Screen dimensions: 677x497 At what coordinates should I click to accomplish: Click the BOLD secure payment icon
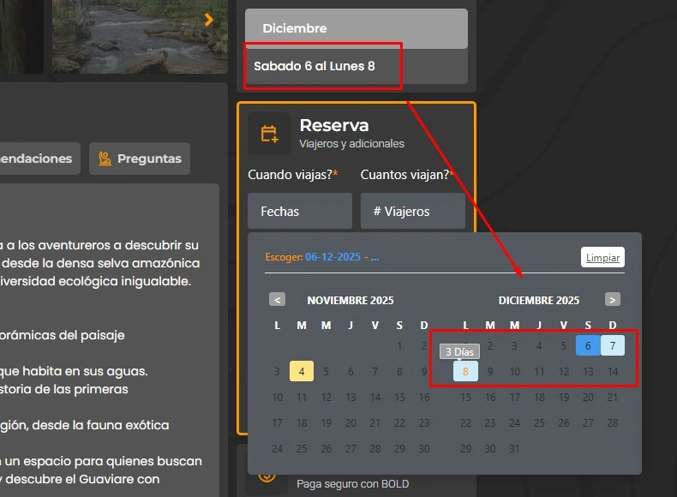(267, 477)
